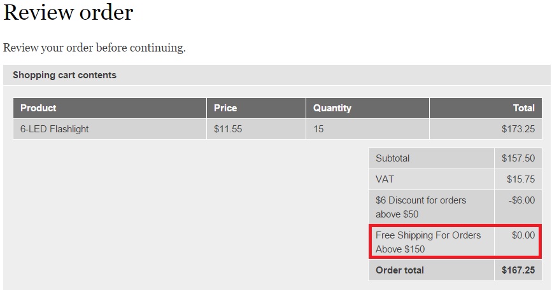The height and width of the screenshot is (290, 552).
Task: Click the $15.75 VAT amount
Action: (x=521, y=179)
